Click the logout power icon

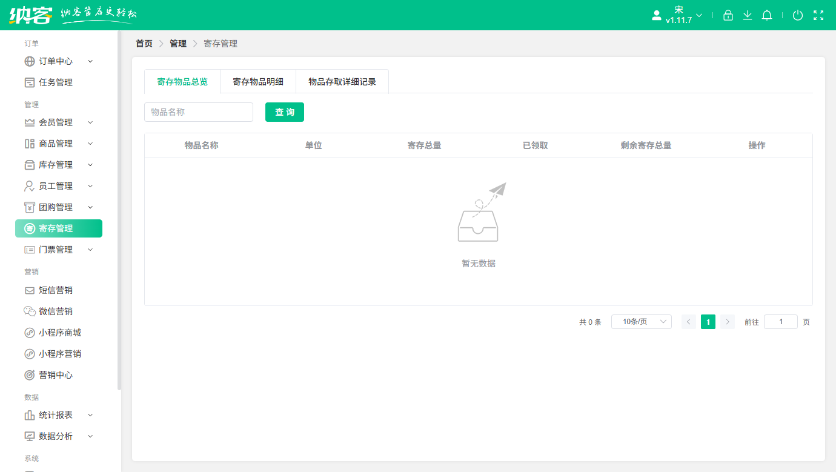(x=798, y=15)
